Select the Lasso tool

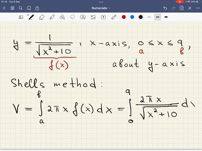pos(72,17)
